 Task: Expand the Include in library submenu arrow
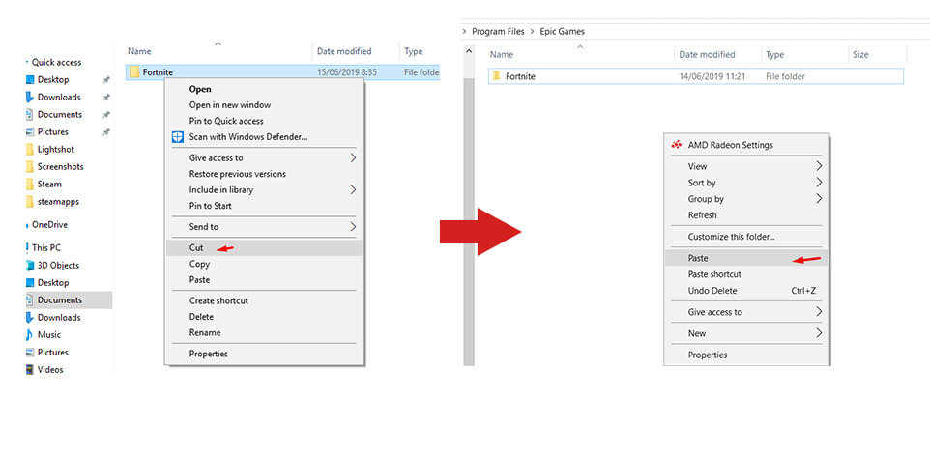coord(353,189)
